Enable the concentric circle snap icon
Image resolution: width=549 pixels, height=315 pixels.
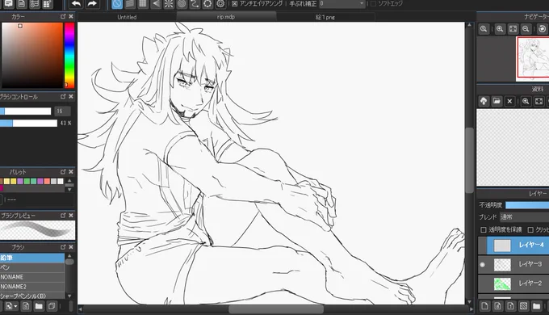(x=182, y=4)
